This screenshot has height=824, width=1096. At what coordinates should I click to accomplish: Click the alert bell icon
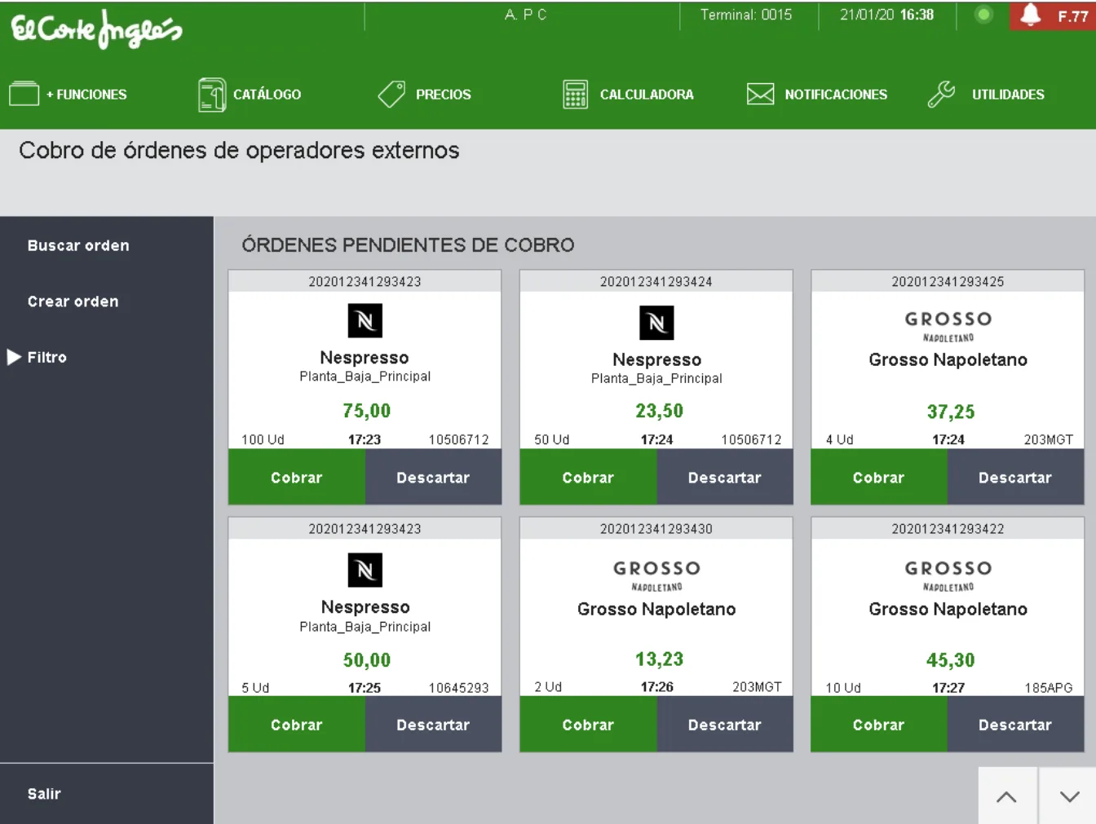(1031, 15)
